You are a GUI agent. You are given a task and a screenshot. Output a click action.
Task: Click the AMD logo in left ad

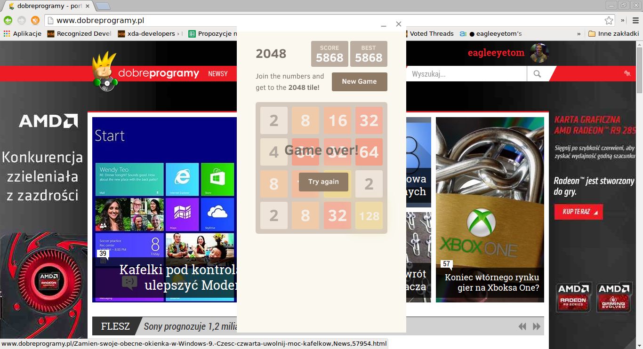(48, 121)
